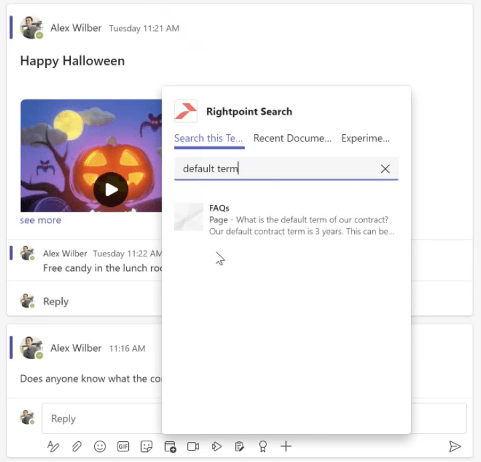
Task: Click Reply under the Halloween thread
Action: click(55, 302)
